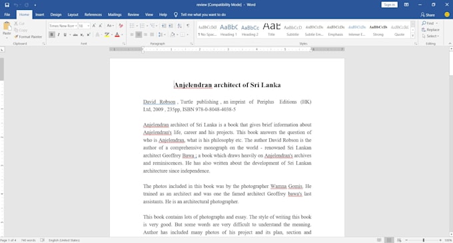Click the zoom in plus button

coord(440,240)
